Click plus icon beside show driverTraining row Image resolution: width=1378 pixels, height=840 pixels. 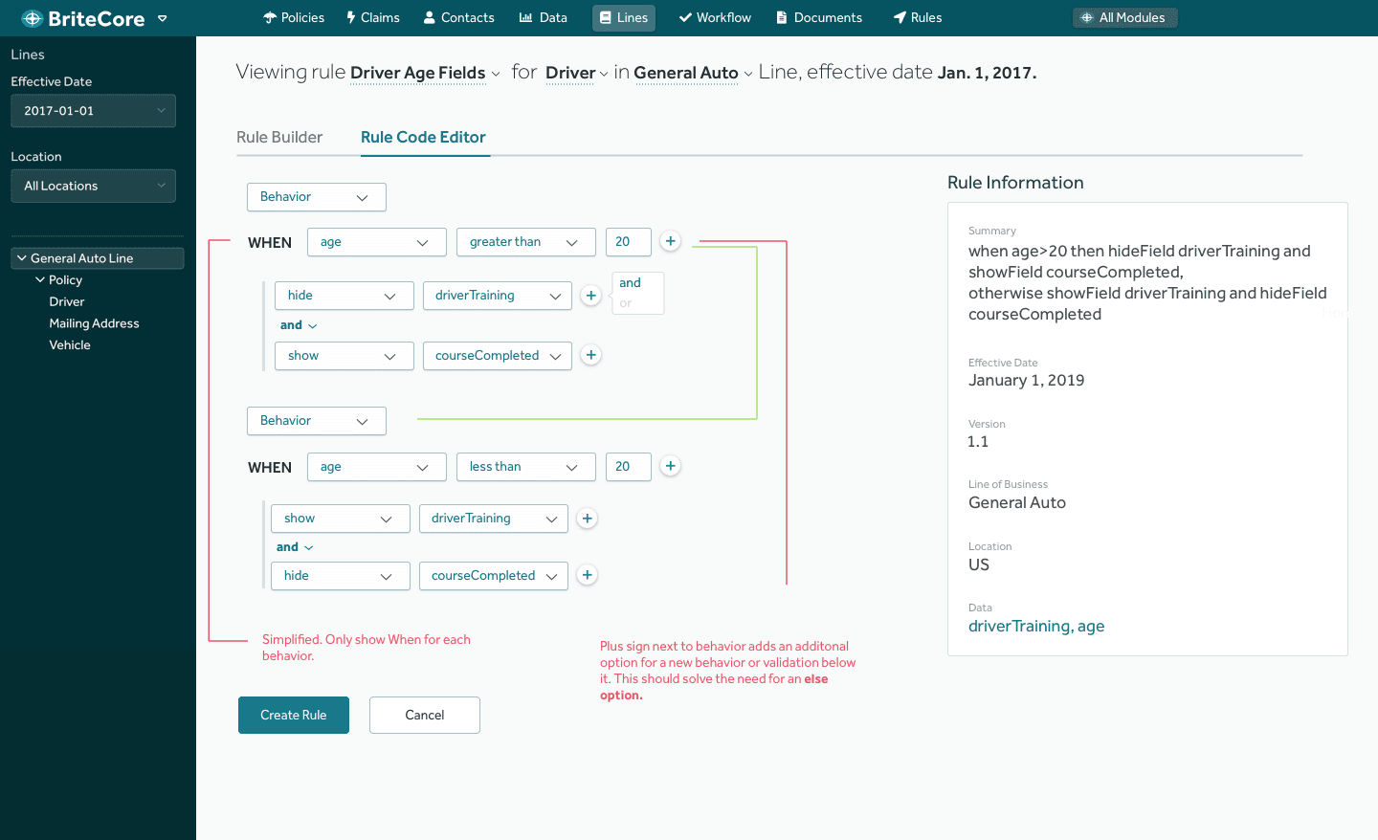tap(588, 519)
